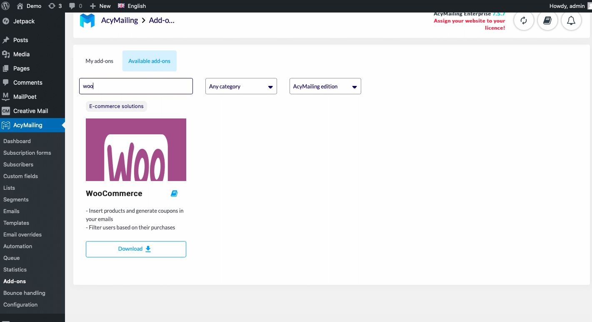This screenshot has height=322, width=592.
Task: Click the WordPress logo icon
Action: click(x=6, y=6)
